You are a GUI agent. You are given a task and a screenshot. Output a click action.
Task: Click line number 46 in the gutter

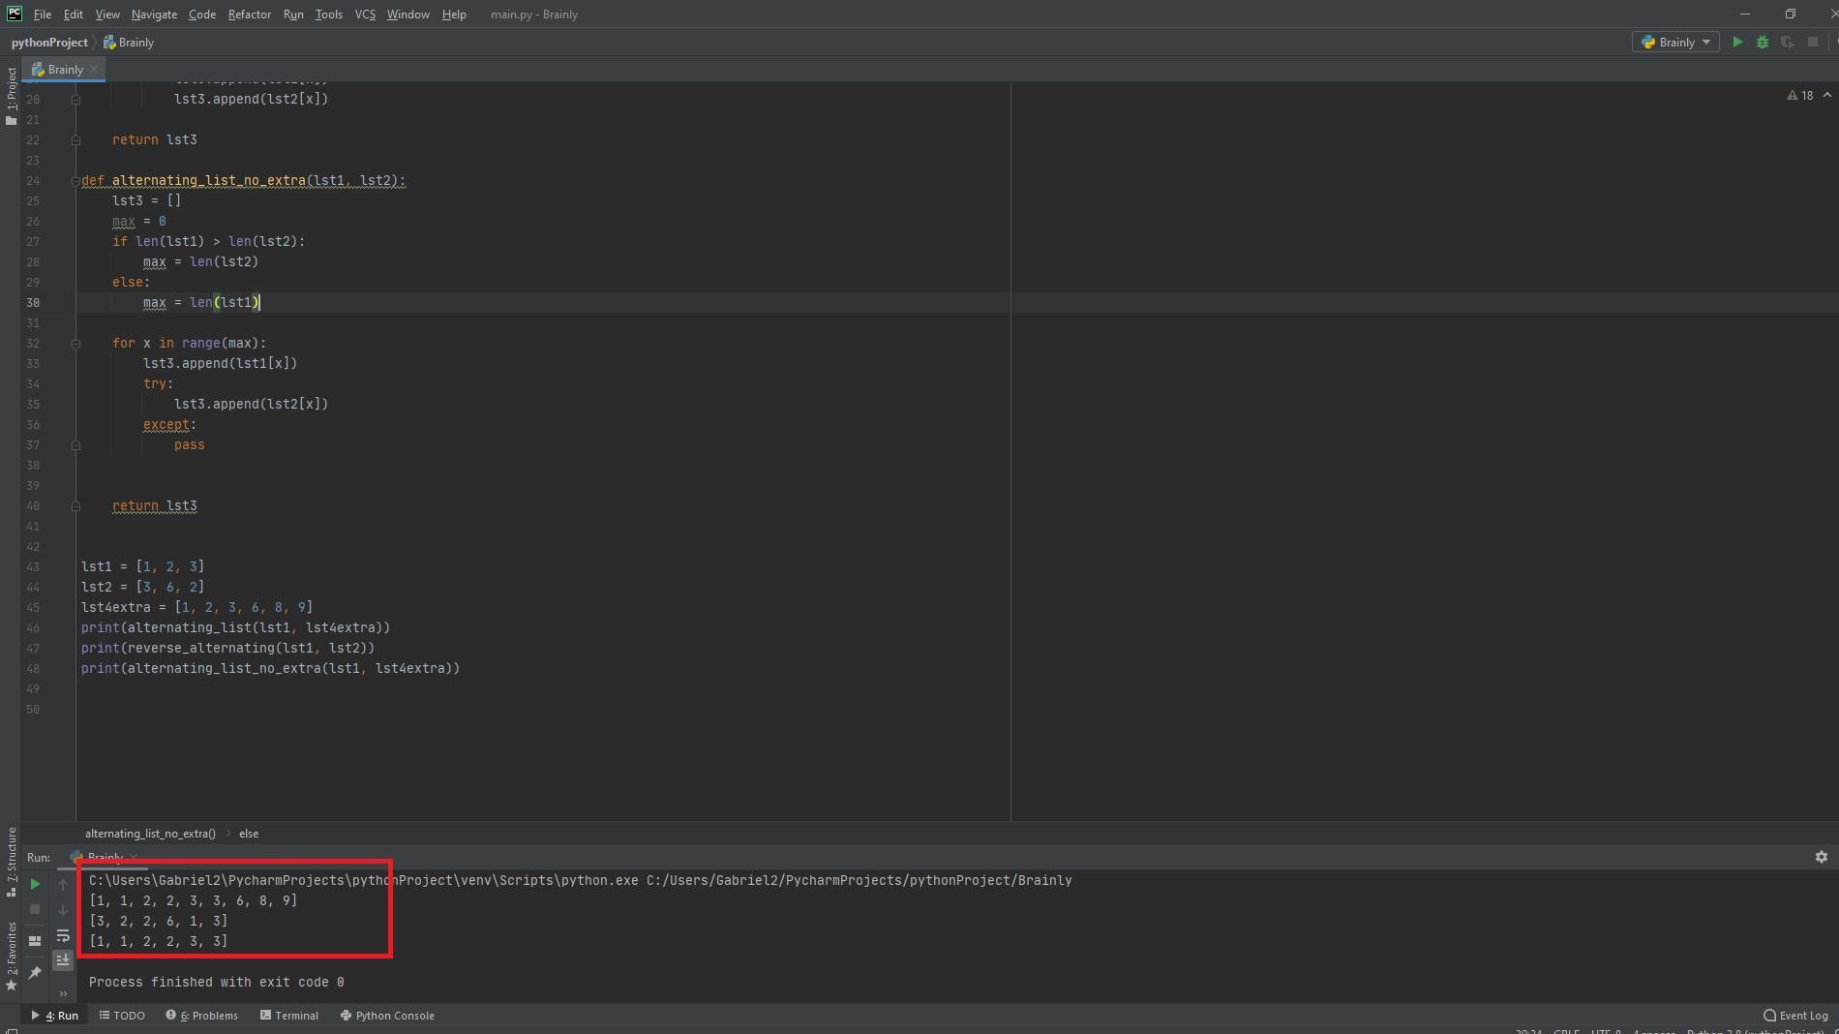pos(33,628)
